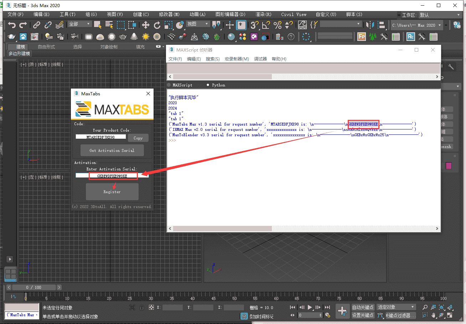Switch to the 自由形式 ribbon tab
Screen dimensions: 466x324
(46, 47)
